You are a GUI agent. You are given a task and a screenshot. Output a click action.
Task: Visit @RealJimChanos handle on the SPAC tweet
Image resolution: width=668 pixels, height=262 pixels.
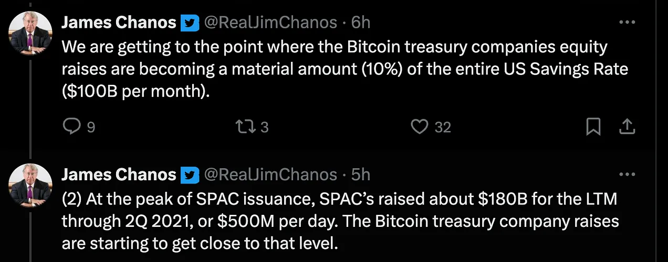(270, 174)
